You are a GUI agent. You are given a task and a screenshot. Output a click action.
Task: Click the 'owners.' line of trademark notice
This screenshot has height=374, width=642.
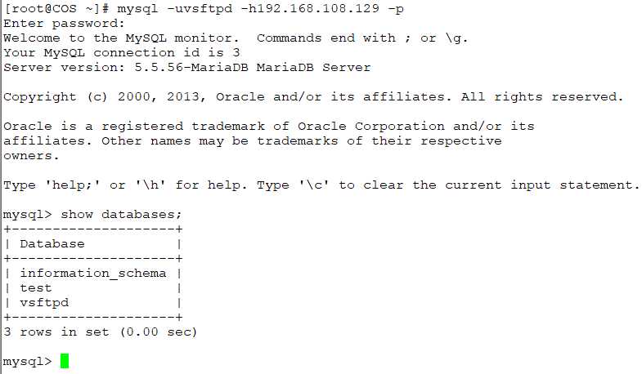32,156
